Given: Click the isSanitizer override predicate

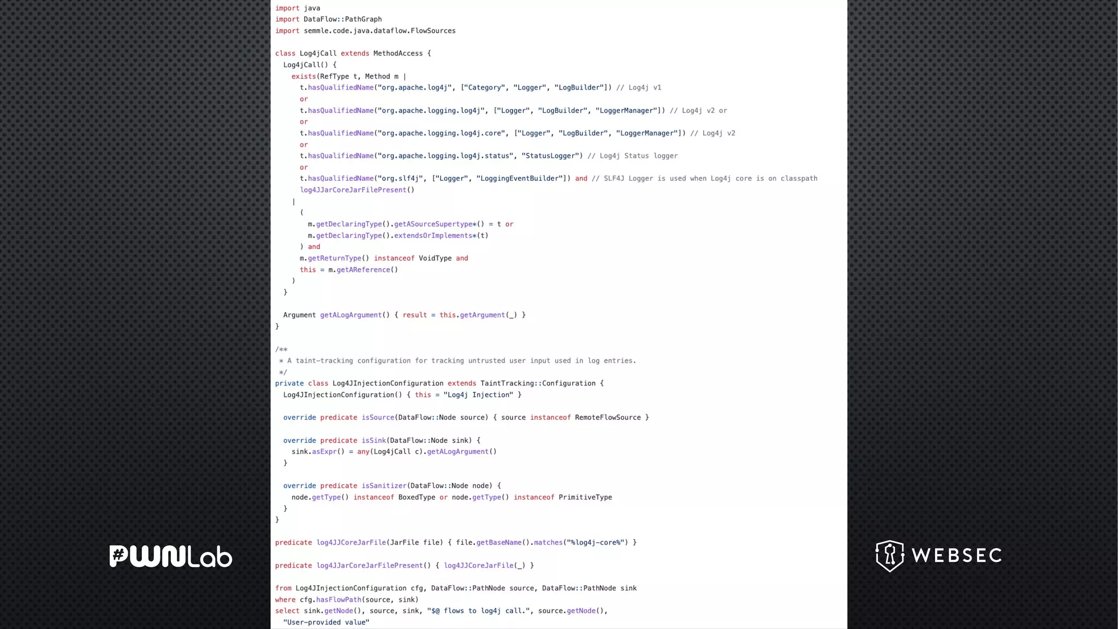Looking at the screenshot, I should 384,485.
